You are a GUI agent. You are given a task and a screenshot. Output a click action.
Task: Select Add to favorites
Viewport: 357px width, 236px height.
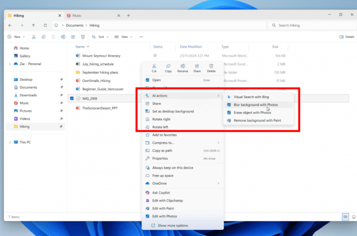[x=182, y=135]
